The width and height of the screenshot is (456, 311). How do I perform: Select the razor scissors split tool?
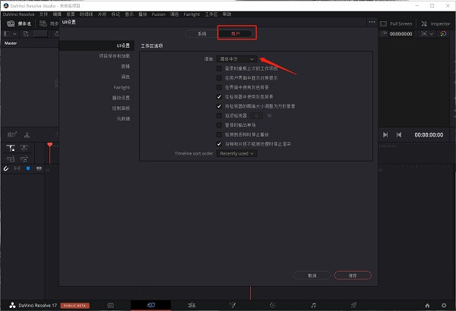click(26, 136)
